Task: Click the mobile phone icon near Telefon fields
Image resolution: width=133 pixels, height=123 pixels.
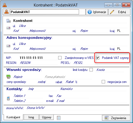Action: (x=8, y=98)
